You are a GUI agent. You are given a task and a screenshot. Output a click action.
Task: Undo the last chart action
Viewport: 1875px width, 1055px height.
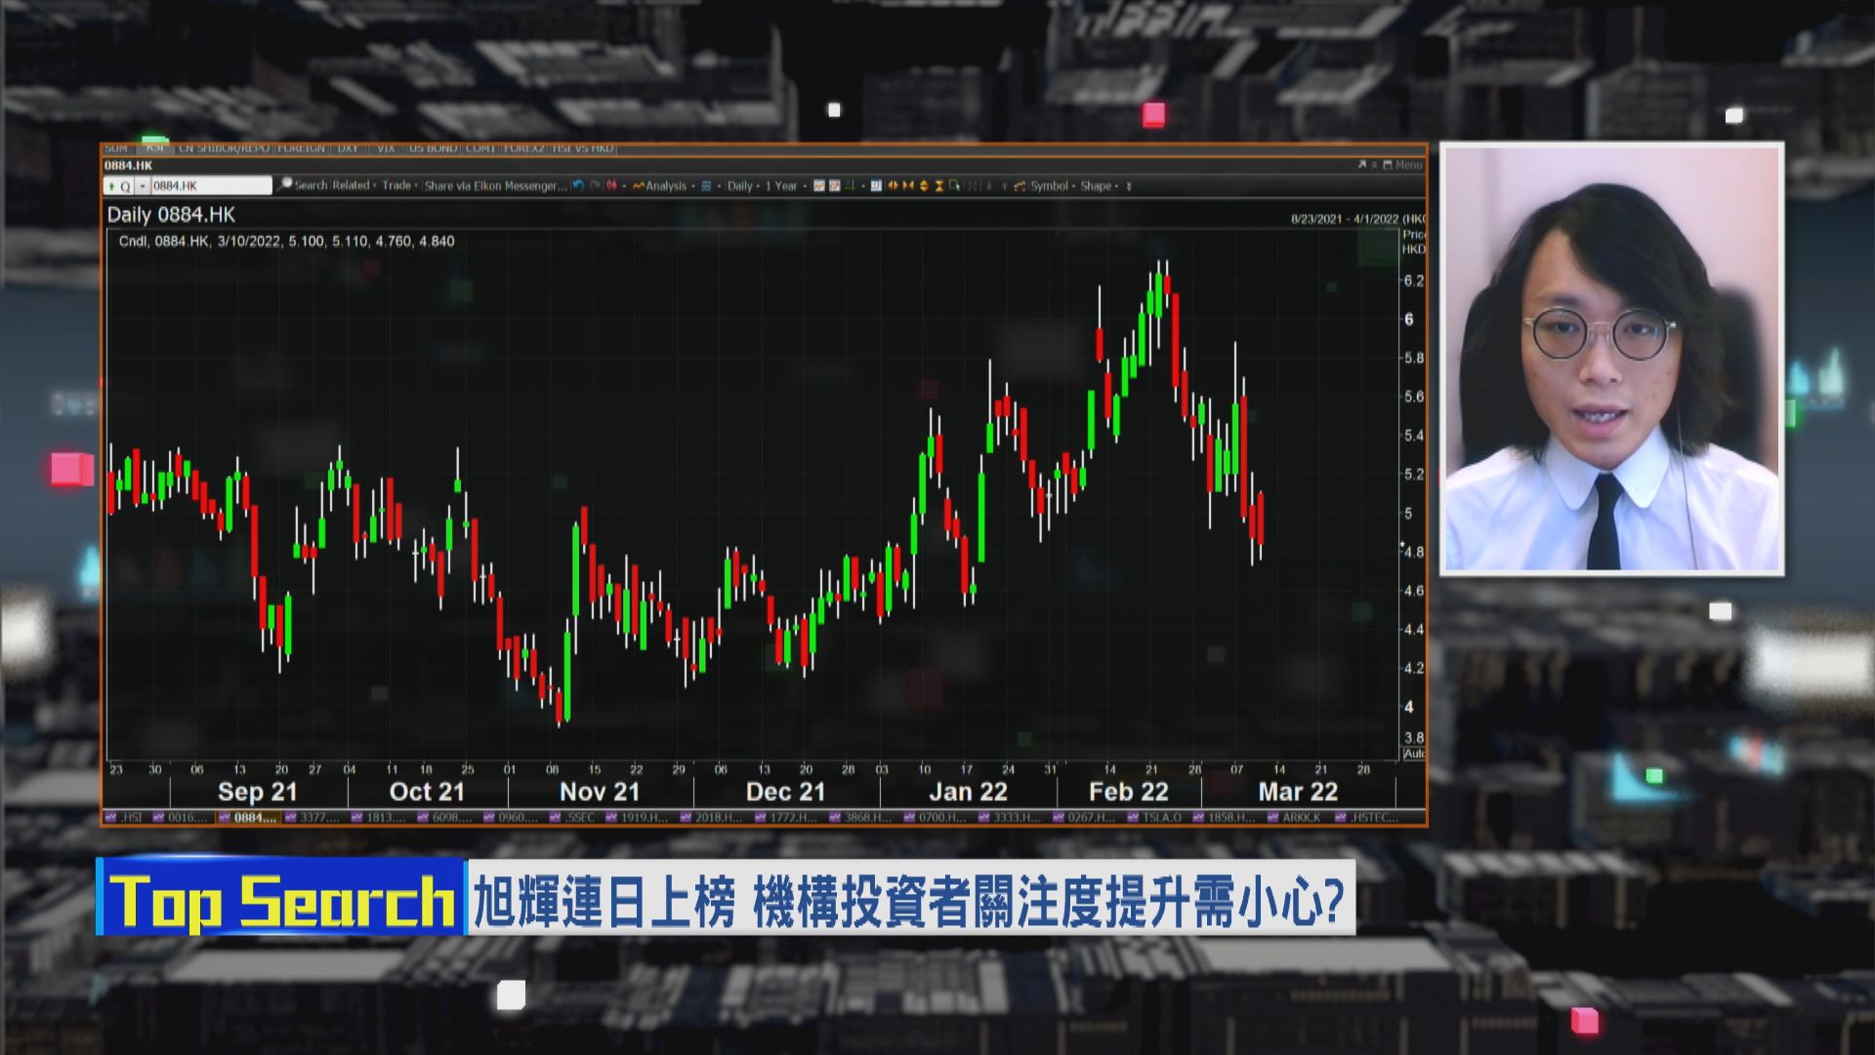tap(577, 186)
